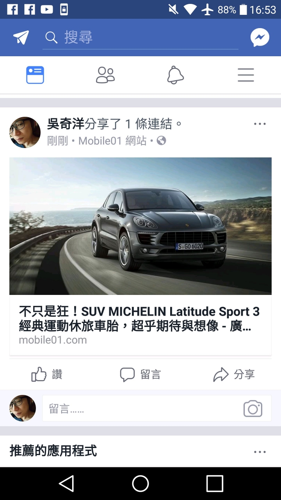The width and height of the screenshot is (281, 500).
Task: Switch to the news feed tab
Action: click(35, 75)
